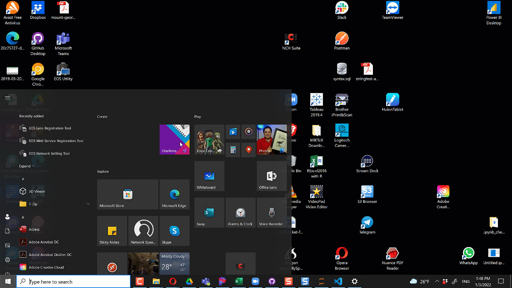Click the Windows Start button
Screen dimensions: 512x288
(x=8, y=282)
